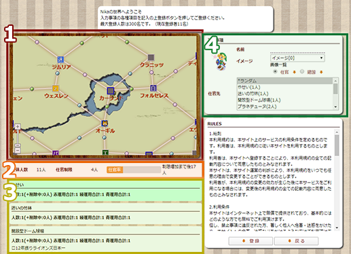Select the ウェスレン yellow town marker
Image resolution: width=351 pixels, height=254 pixels.
(x=56, y=88)
